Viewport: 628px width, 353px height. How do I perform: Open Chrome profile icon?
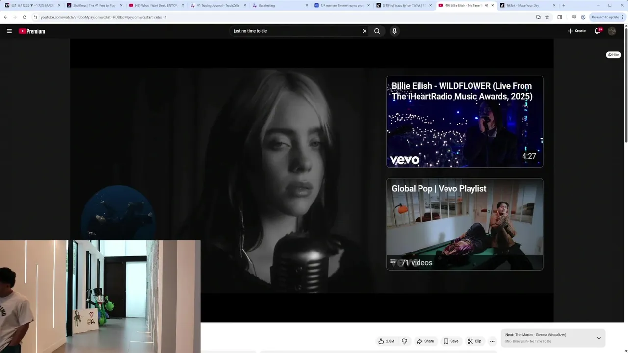(583, 17)
